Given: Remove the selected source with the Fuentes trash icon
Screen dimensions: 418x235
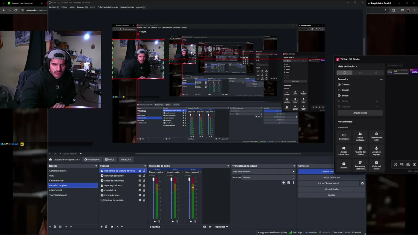Looking at the screenshot, I should (x=106, y=227).
